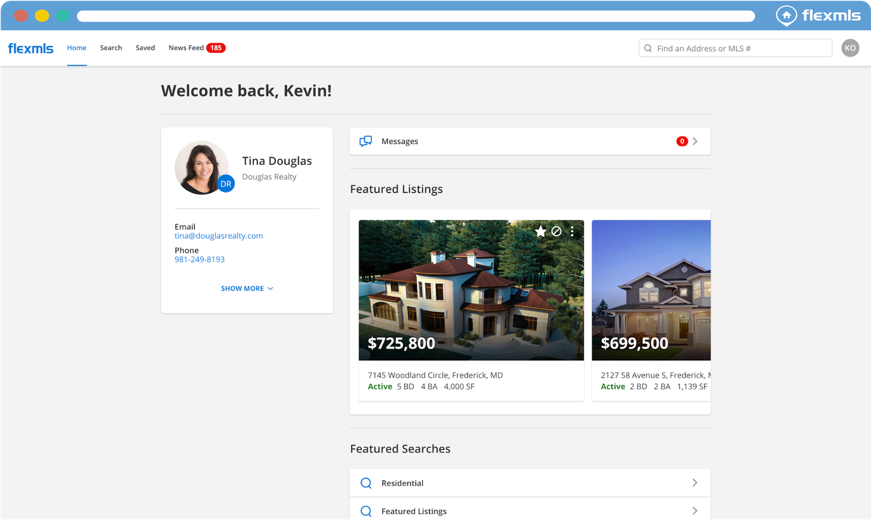
Task: Click the DR office badge on photo
Action: 225,184
